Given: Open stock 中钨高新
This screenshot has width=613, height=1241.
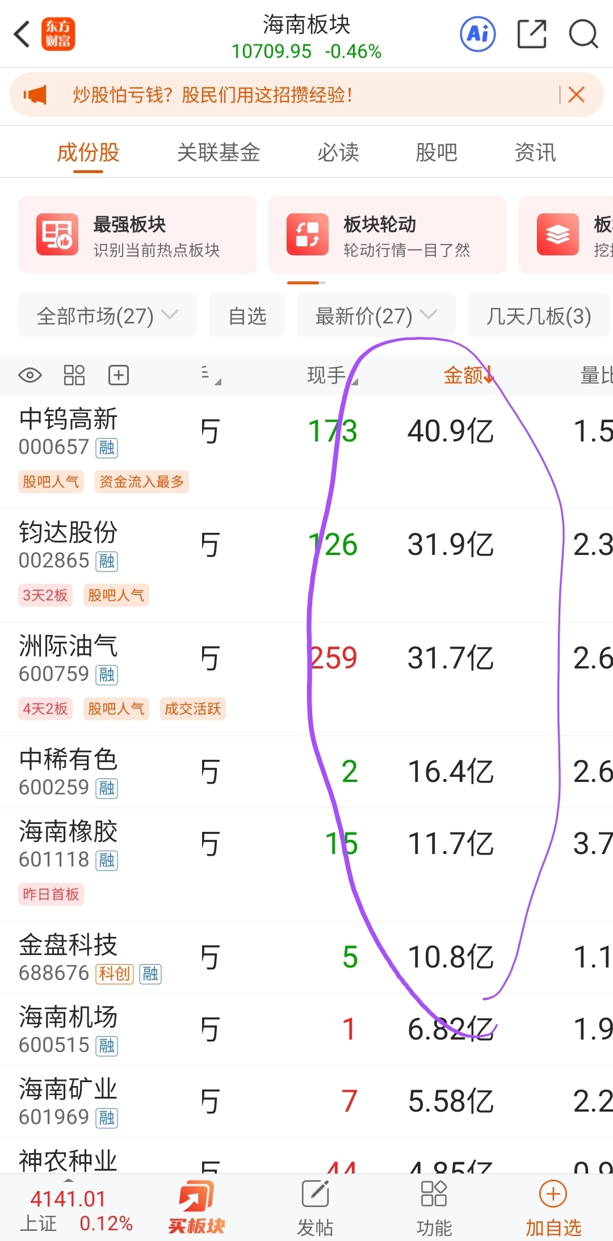Looking at the screenshot, I should (x=68, y=420).
